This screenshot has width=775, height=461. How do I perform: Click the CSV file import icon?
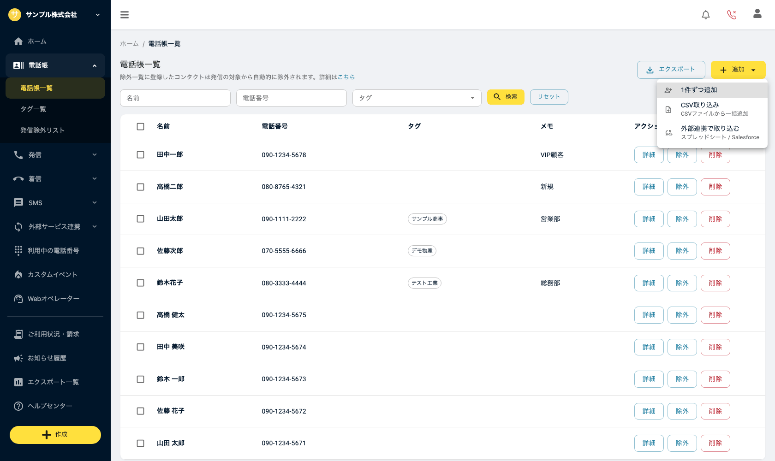[x=668, y=110]
